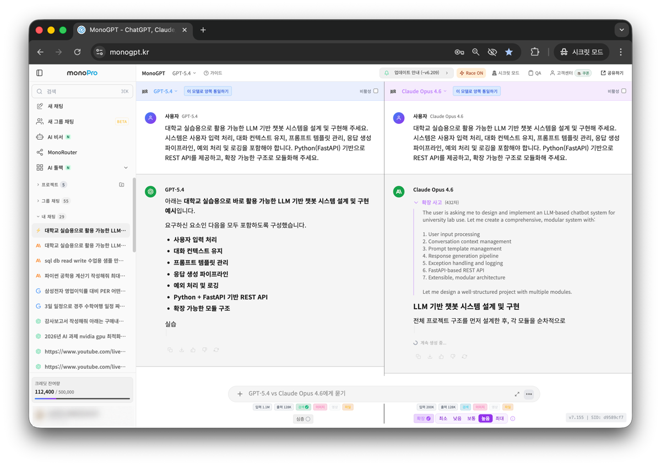Toggle the sidebar panel icon beside monoPro
This screenshot has width=661, height=466.
(40, 73)
